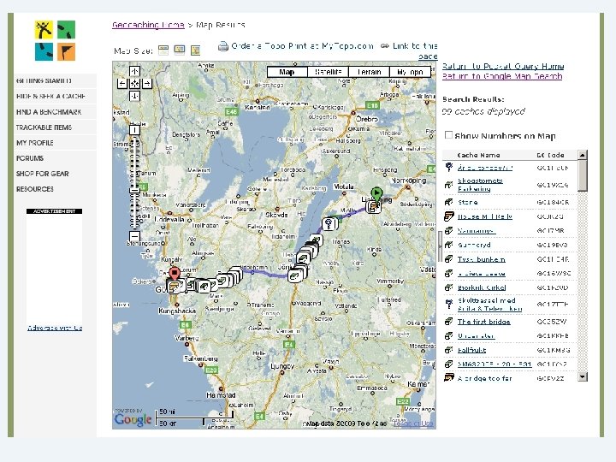
Task: Click cache icon beside Skogstornets Parkering
Action: (448, 184)
